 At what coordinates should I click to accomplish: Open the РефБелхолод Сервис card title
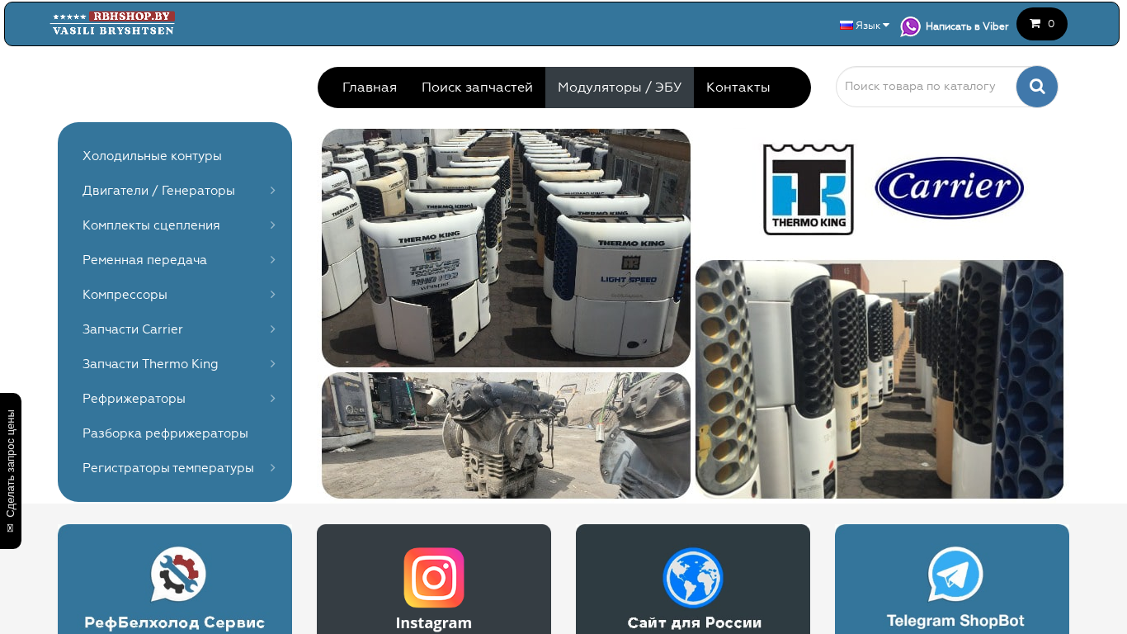pyautogui.click(x=175, y=623)
